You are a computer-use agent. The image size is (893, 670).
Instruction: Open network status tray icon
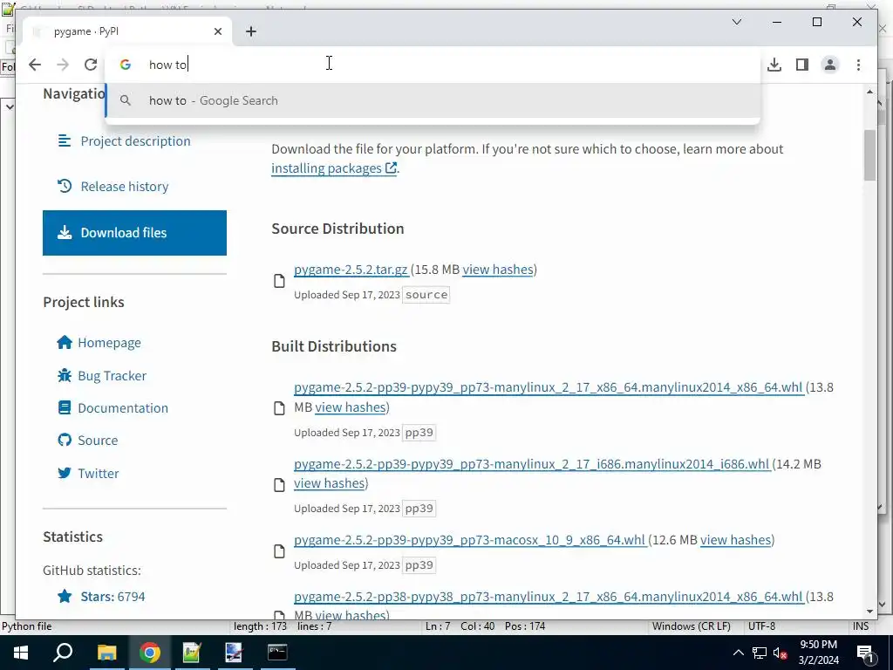(760, 653)
